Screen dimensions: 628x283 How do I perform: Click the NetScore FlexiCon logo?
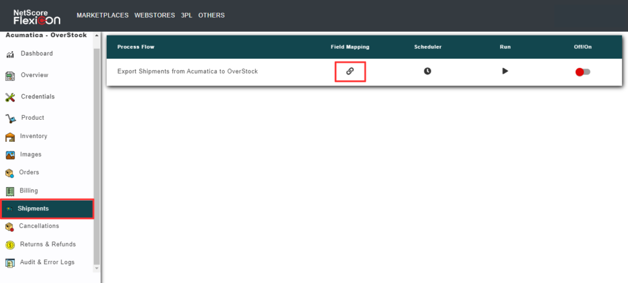[x=37, y=15]
